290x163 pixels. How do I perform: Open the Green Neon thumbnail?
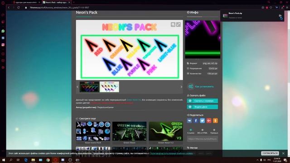point(129,131)
